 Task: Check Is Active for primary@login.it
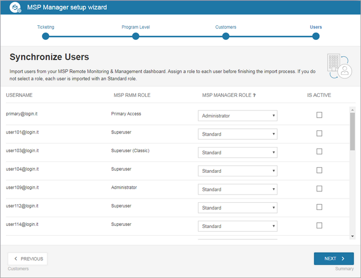[x=319, y=115]
